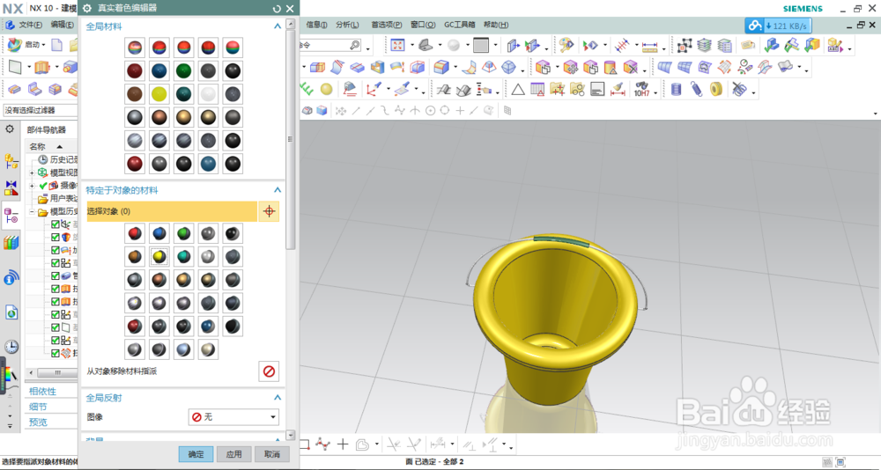The image size is (881, 470).
Task: Open the Web Browser sidebar icon
Action: click(11, 312)
